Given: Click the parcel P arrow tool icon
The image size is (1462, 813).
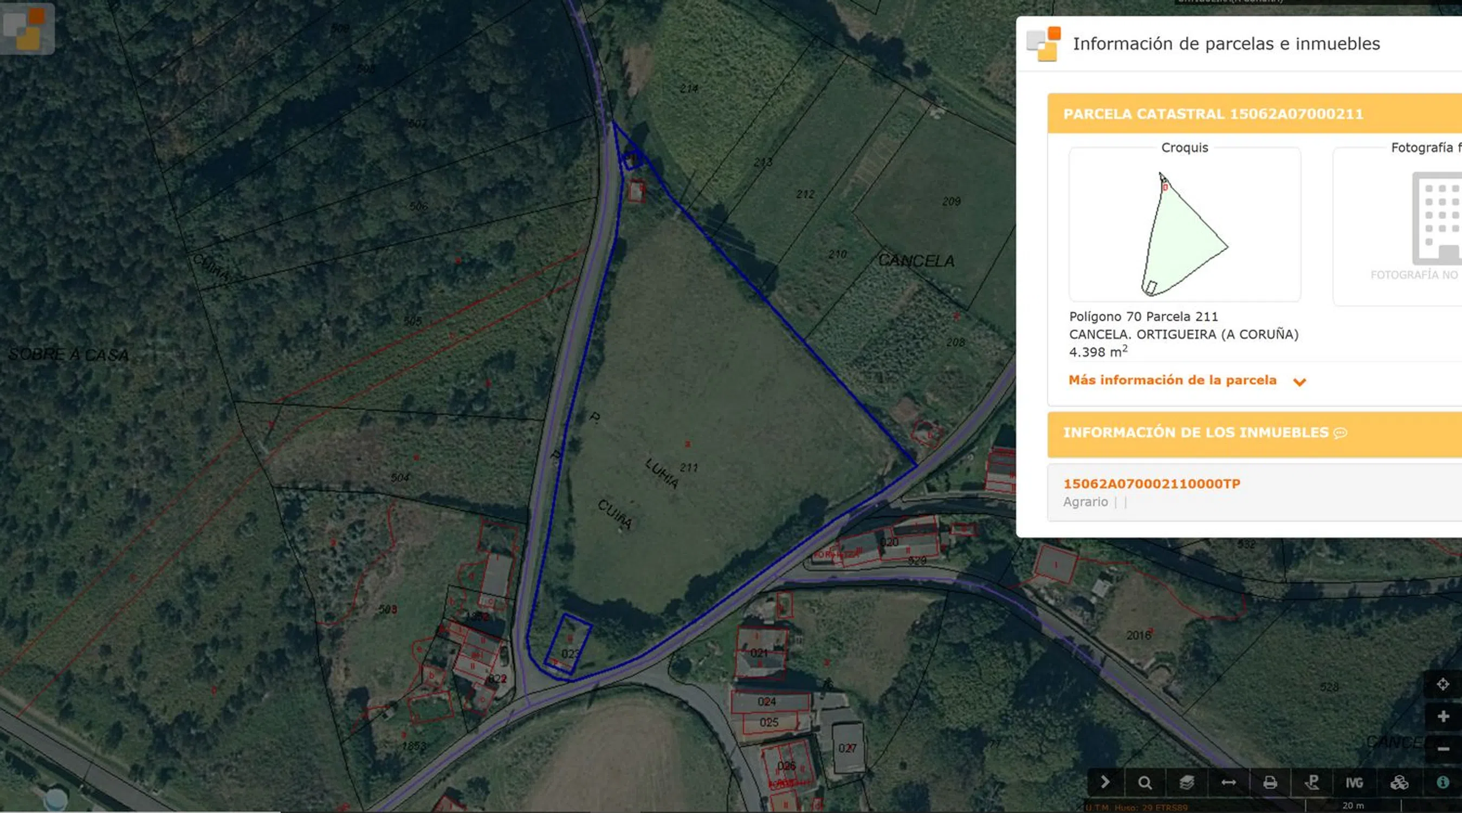Looking at the screenshot, I should click(1312, 783).
